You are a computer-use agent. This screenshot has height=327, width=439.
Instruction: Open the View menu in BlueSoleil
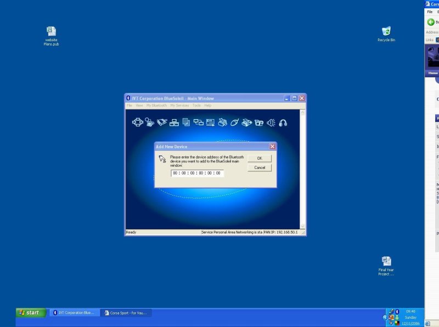pyautogui.click(x=139, y=105)
